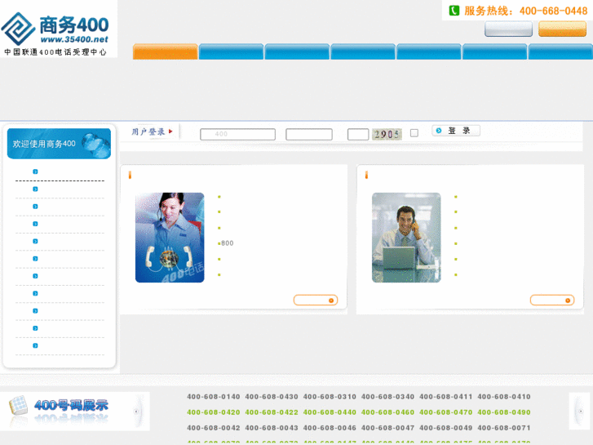Select the orange navigation tab
This screenshot has width=593, height=445.
click(166, 51)
